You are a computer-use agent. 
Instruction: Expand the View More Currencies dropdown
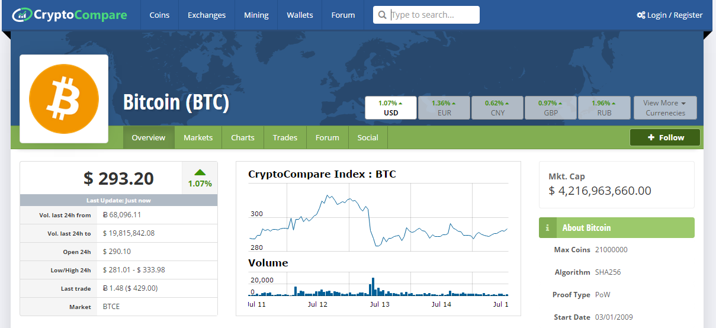click(x=665, y=108)
